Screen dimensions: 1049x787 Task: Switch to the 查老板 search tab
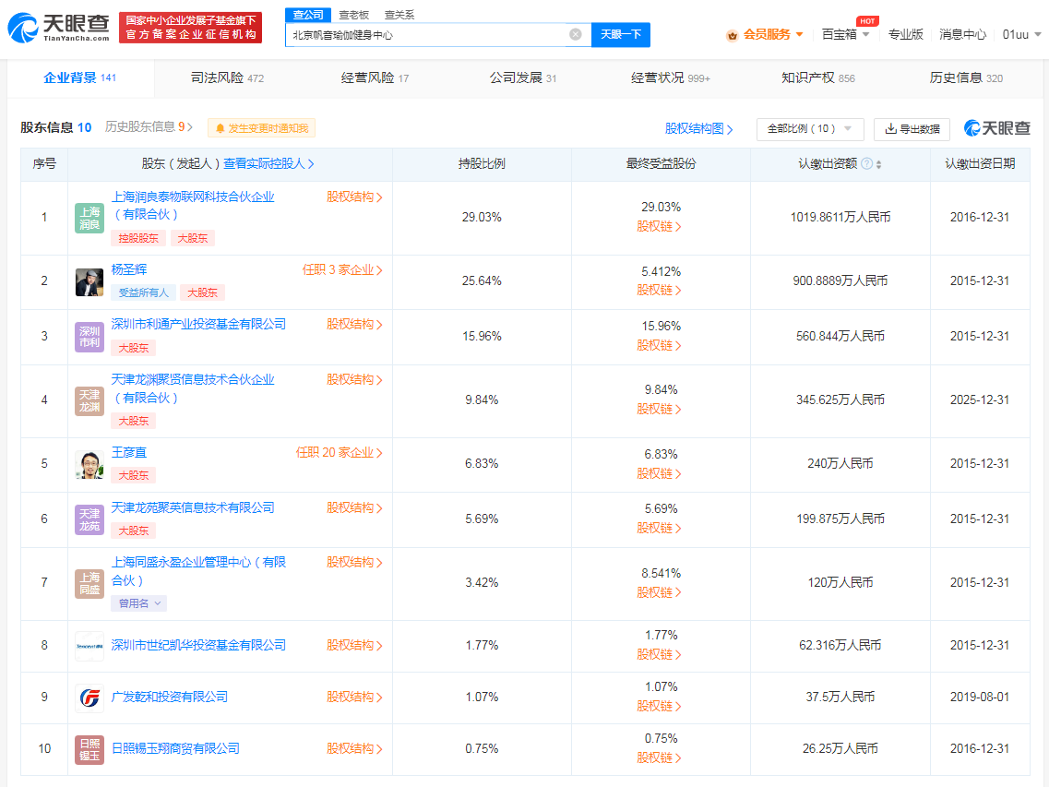tap(352, 14)
